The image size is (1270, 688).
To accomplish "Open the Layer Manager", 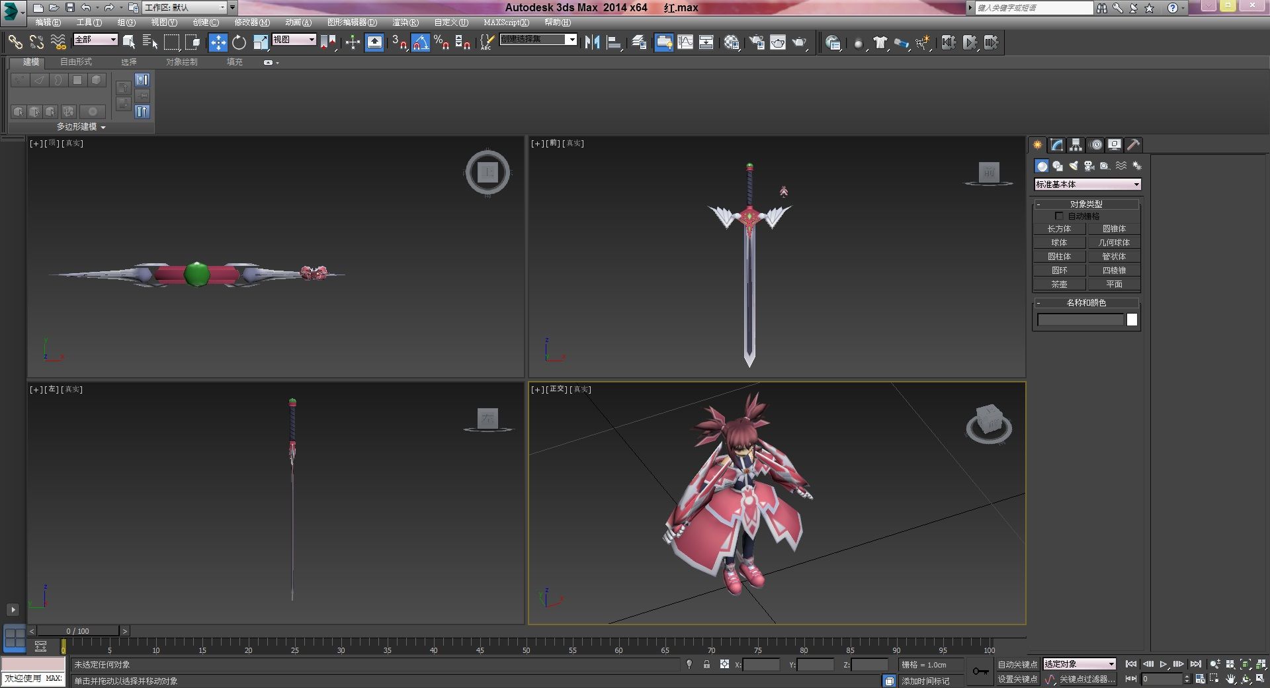I will tap(639, 42).
